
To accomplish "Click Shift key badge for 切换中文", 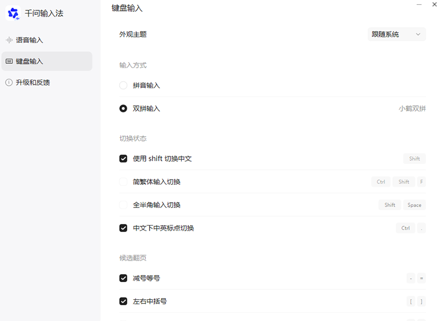I will pyautogui.click(x=415, y=159).
